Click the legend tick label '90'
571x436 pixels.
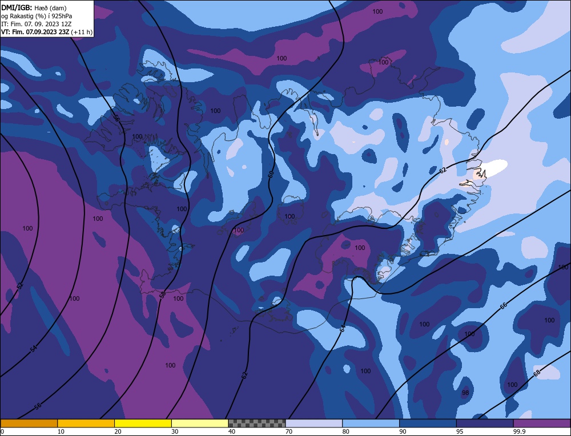click(403, 431)
